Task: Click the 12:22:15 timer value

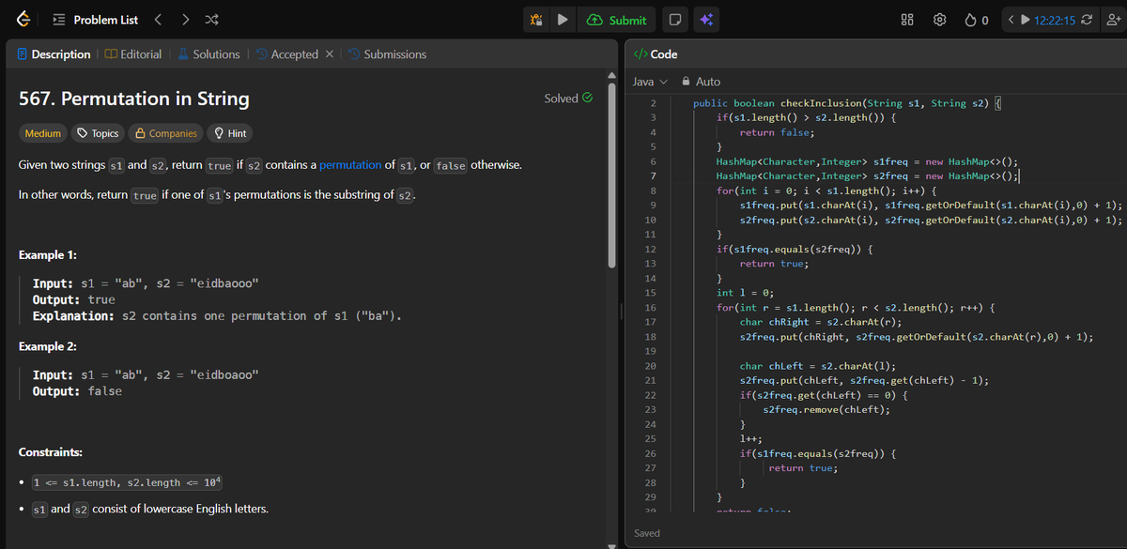Action: click(1054, 20)
